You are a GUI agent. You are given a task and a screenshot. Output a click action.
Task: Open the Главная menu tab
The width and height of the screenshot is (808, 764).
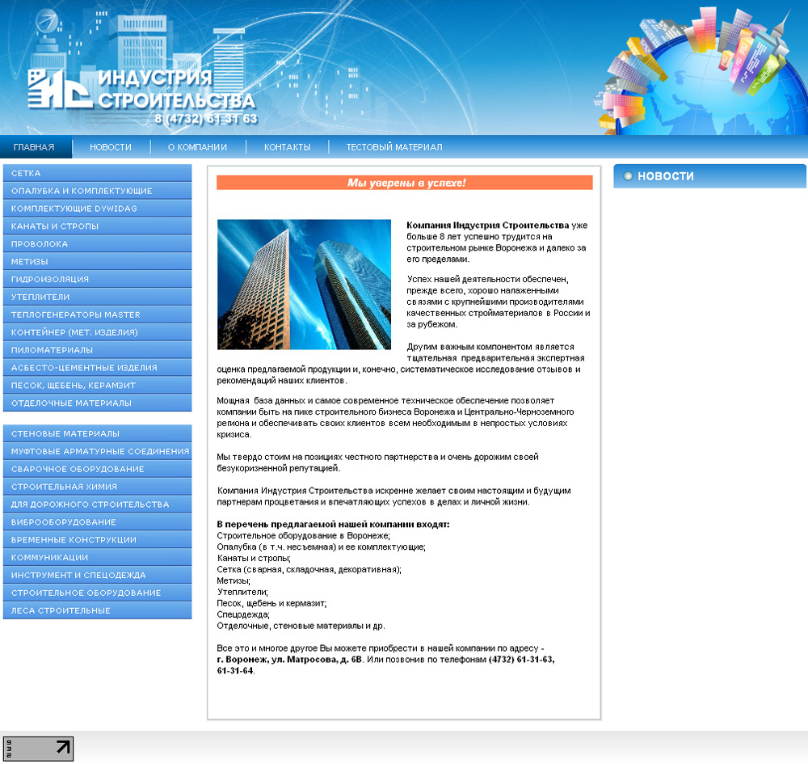click(x=34, y=147)
